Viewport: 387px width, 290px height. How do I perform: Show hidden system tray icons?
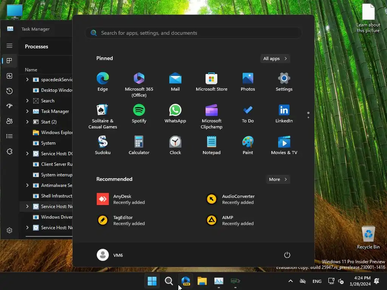(291, 281)
